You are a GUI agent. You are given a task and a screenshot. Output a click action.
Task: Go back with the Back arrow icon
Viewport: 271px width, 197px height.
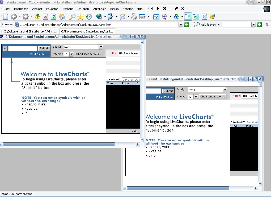point(14,17)
